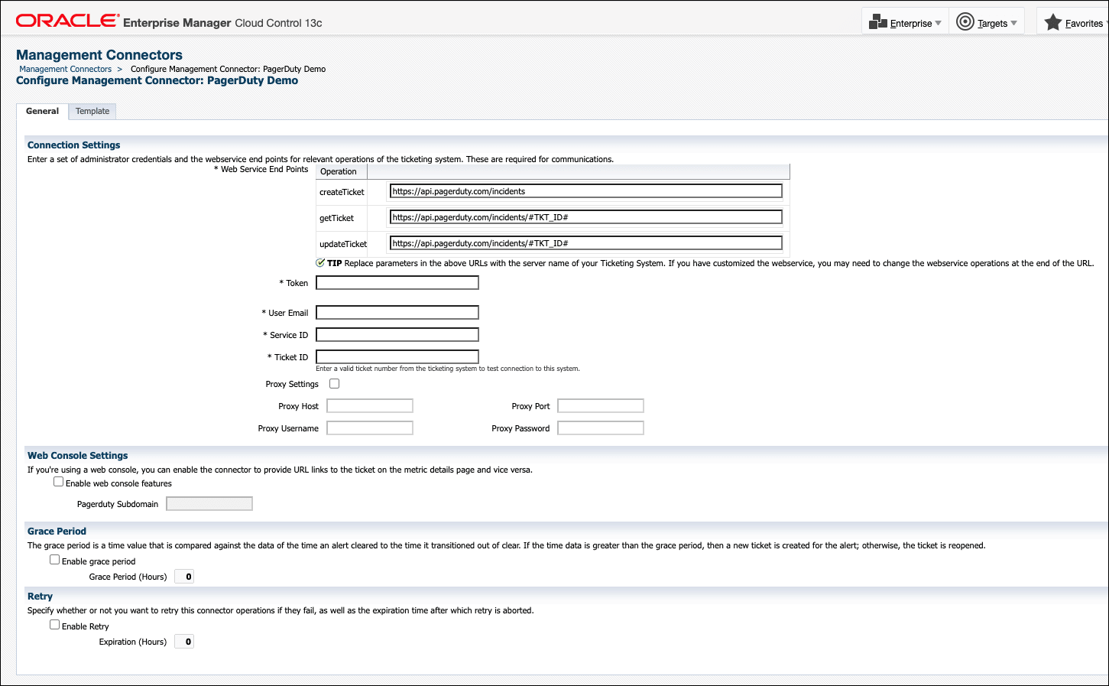Check Enable web console features

[59, 481]
